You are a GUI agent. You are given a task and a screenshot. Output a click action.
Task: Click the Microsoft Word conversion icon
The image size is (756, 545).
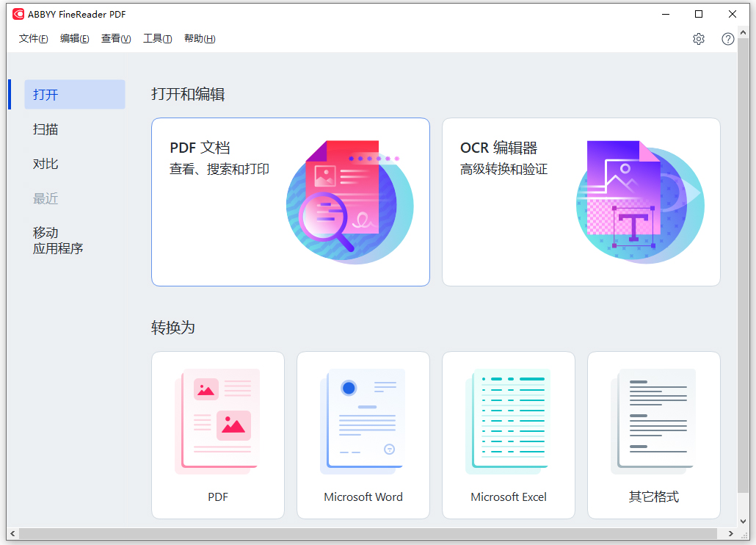[x=363, y=421]
